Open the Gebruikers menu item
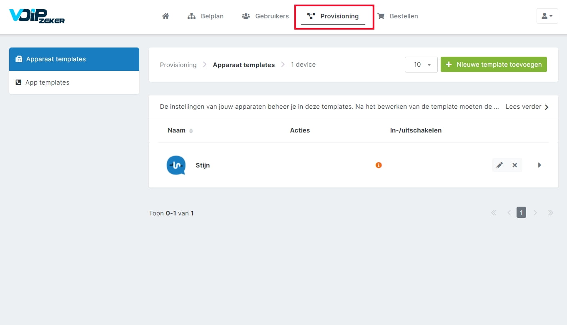Viewport: 567px width, 325px height. click(x=265, y=16)
